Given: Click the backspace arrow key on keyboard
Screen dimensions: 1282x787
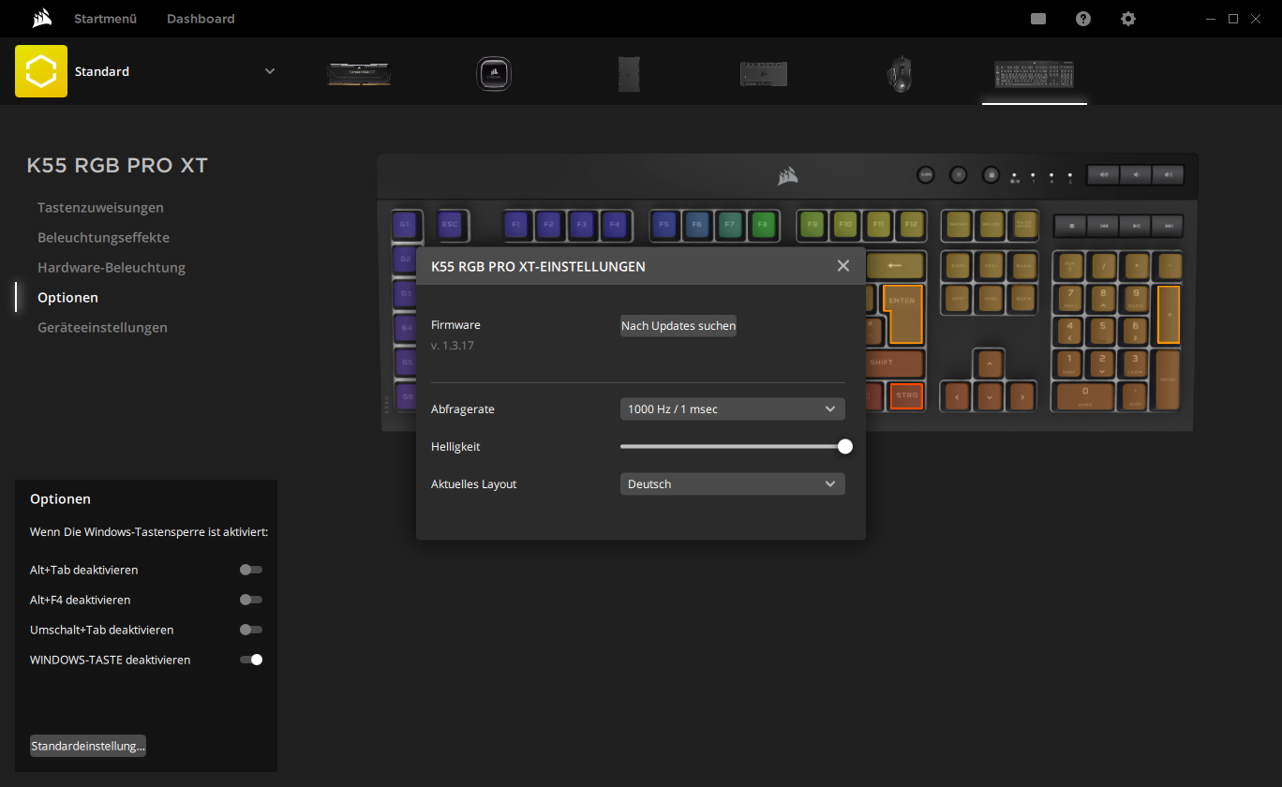Looking at the screenshot, I should pyautogui.click(x=894, y=265).
